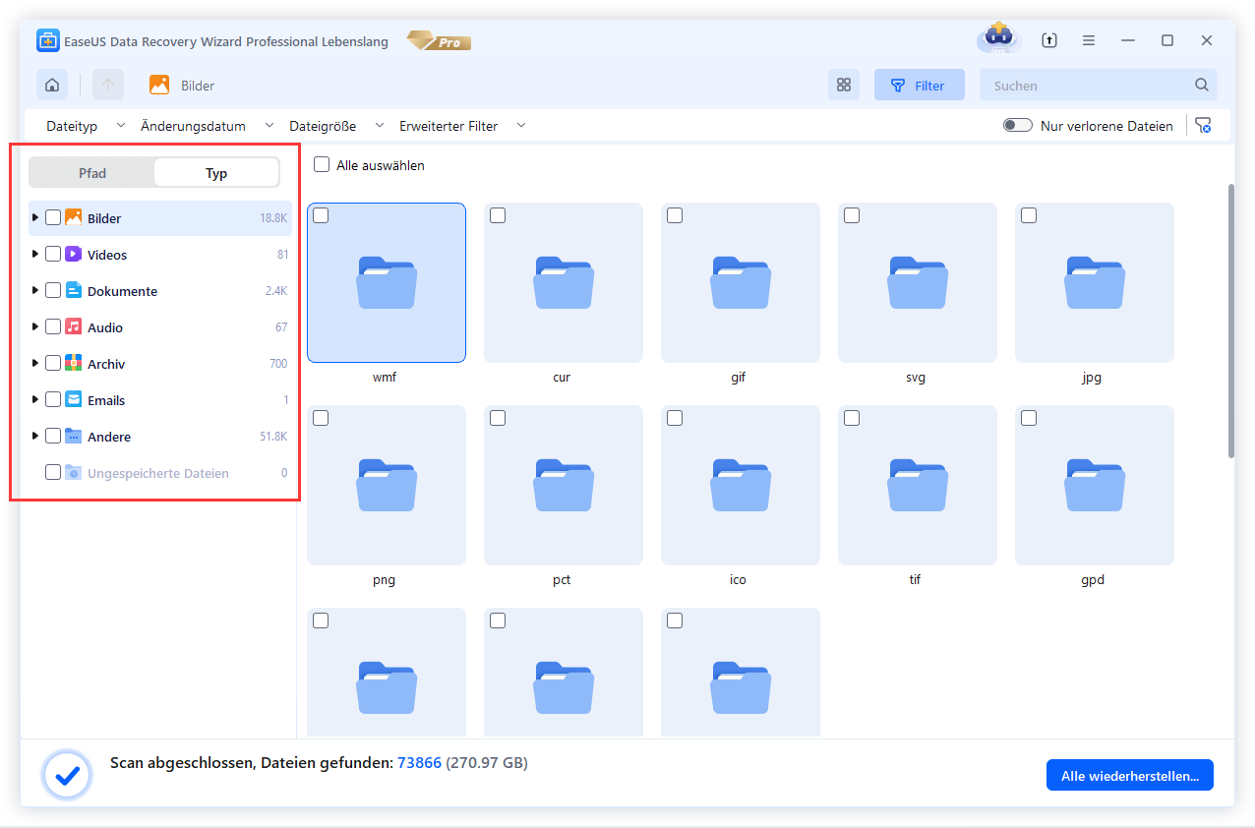Click the Archiv category icon

pos(74,364)
